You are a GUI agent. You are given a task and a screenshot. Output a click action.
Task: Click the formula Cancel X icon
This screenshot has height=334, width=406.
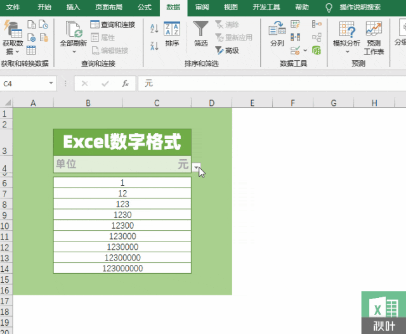click(x=84, y=84)
